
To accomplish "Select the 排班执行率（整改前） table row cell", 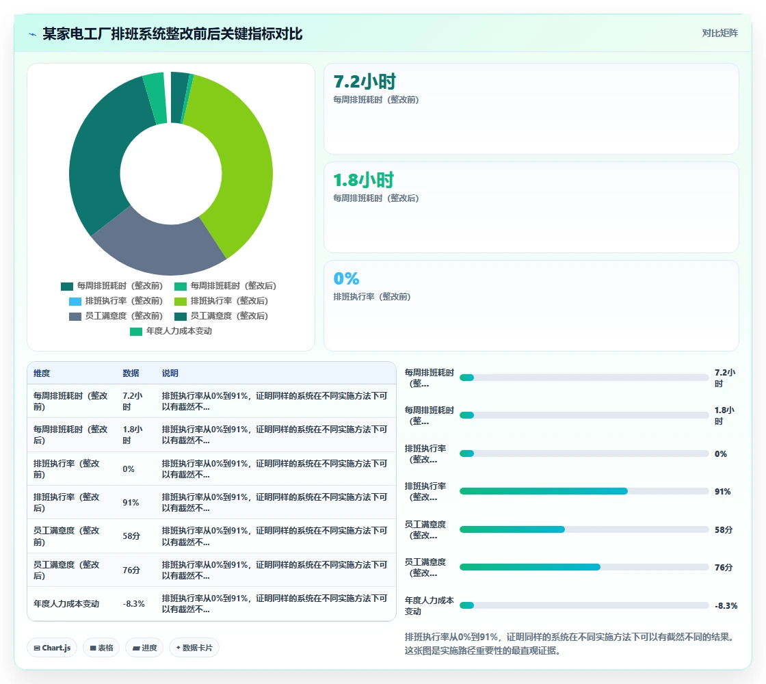I will point(71,469).
